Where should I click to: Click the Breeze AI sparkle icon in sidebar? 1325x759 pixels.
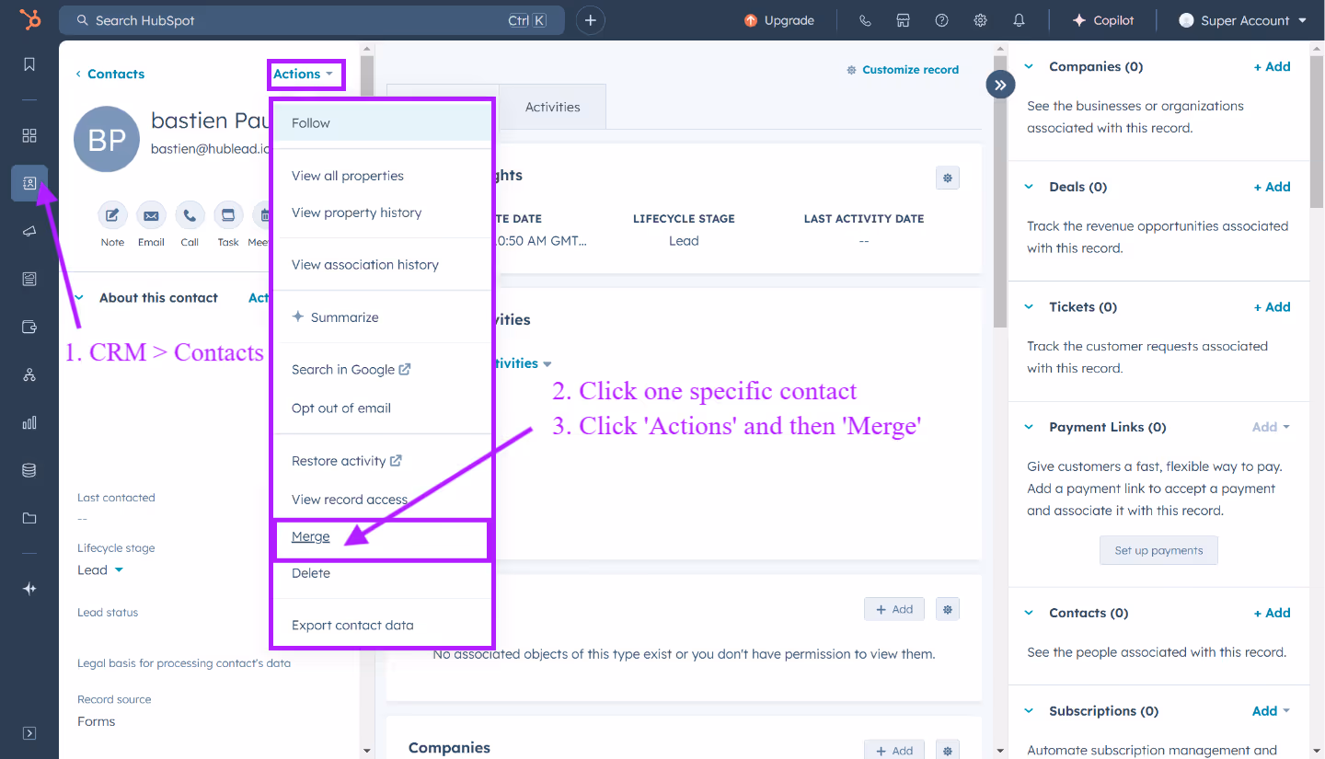29,588
